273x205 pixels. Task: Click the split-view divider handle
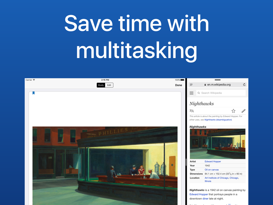(x=186, y=162)
